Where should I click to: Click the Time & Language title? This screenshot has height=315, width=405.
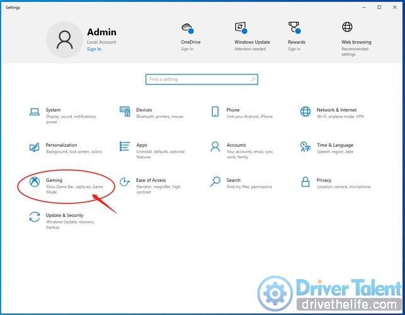click(335, 145)
